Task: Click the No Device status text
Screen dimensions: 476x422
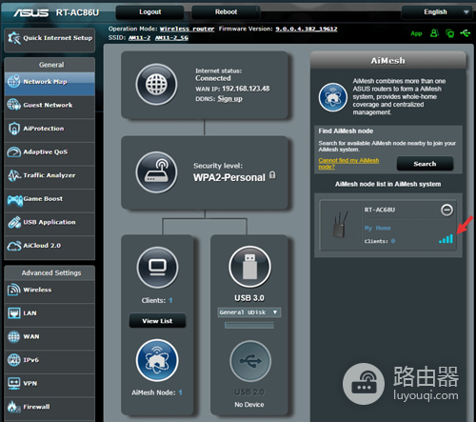Action: tap(249, 405)
